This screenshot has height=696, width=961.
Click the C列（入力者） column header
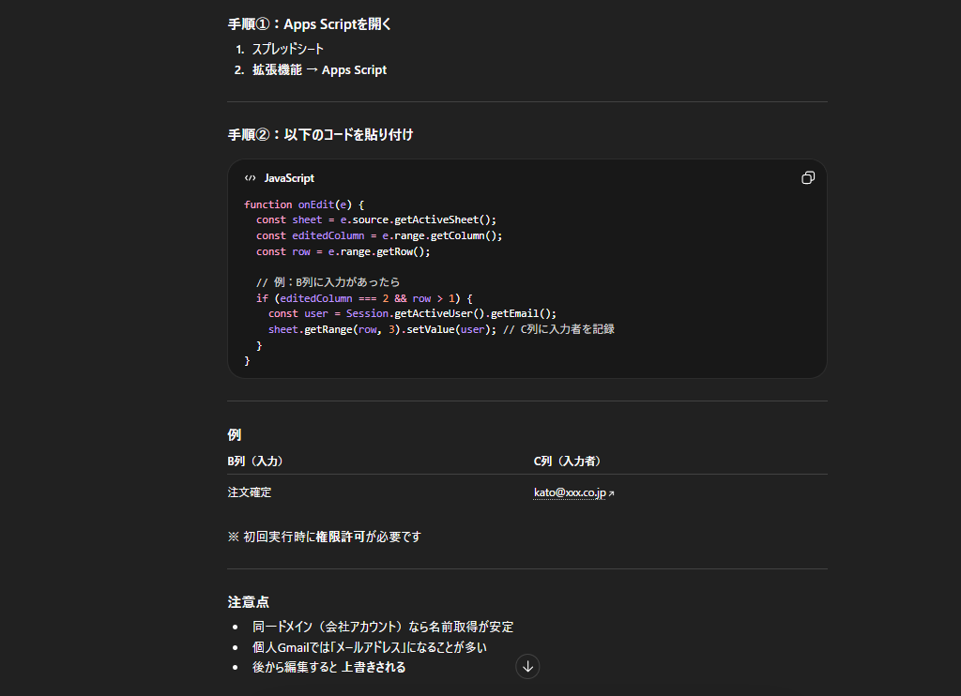coord(568,461)
